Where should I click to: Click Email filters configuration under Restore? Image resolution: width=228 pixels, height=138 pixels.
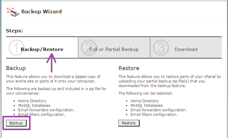[154, 115]
